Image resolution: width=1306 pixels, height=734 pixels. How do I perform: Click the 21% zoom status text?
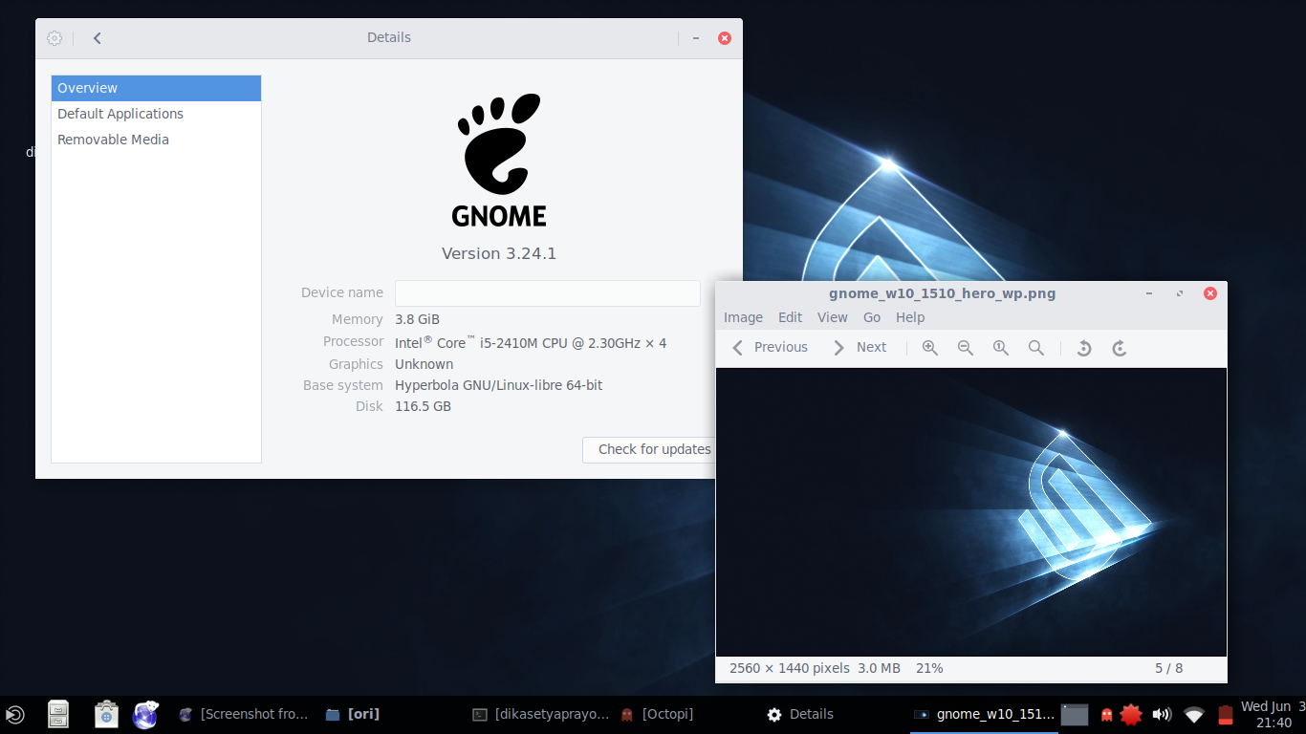click(929, 668)
